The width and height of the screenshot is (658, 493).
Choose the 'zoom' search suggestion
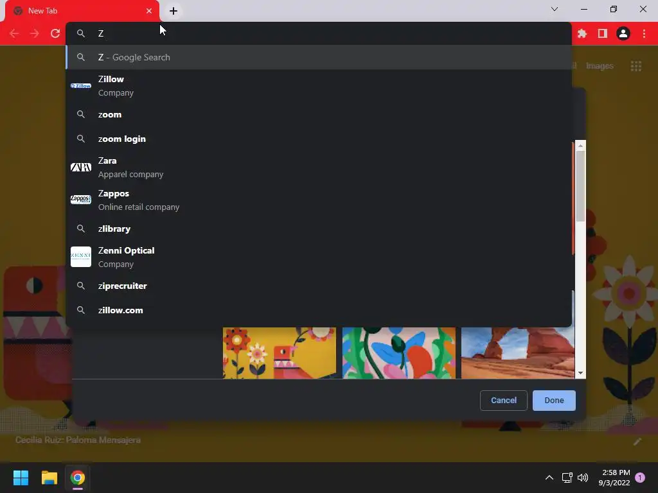tap(319, 114)
